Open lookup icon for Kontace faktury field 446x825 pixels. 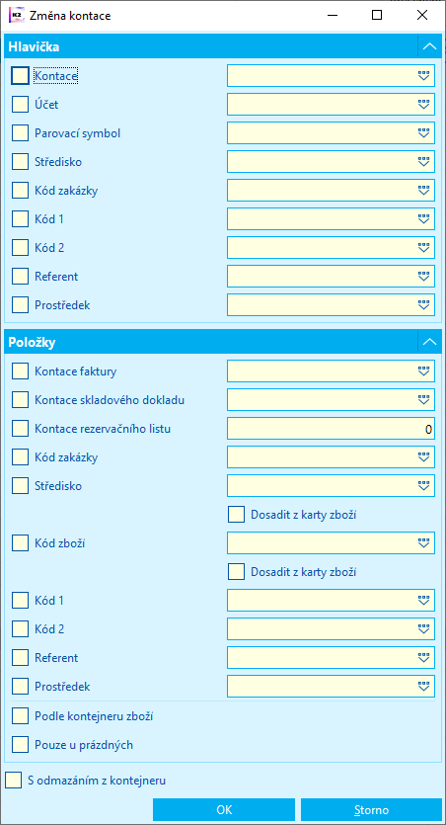click(424, 371)
